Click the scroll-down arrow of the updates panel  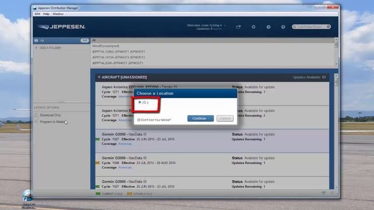point(336,188)
